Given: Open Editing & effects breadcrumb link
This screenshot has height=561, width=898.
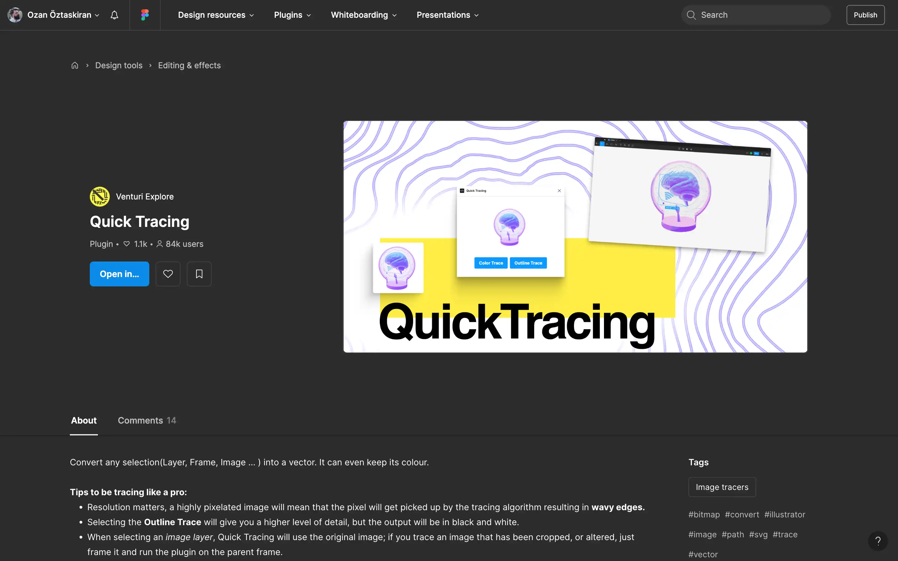Looking at the screenshot, I should pyautogui.click(x=189, y=65).
